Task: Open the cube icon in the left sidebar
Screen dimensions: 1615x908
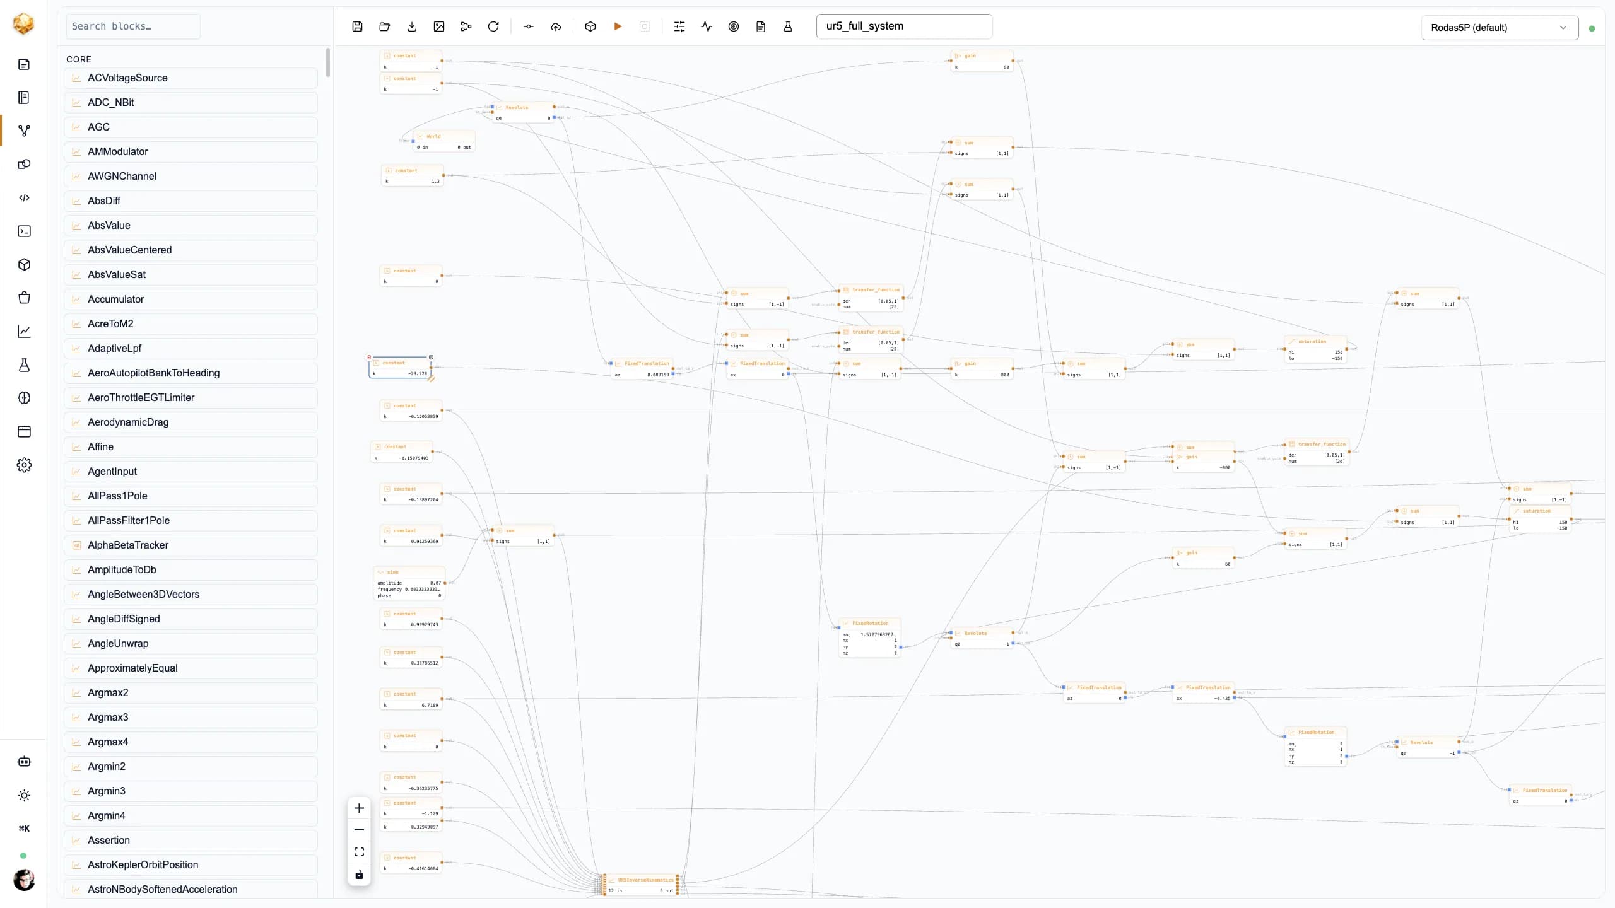Action: pos(24,264)
